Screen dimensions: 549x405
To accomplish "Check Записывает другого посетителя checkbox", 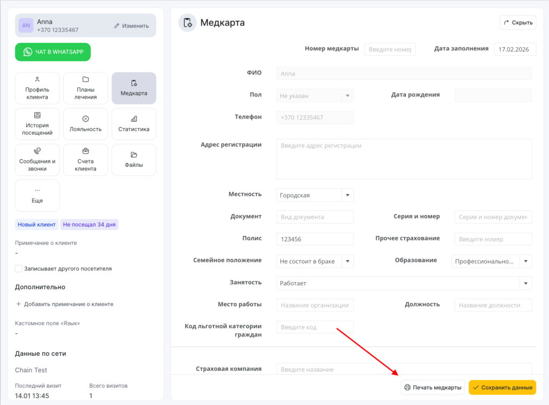I will coord(19,268).
